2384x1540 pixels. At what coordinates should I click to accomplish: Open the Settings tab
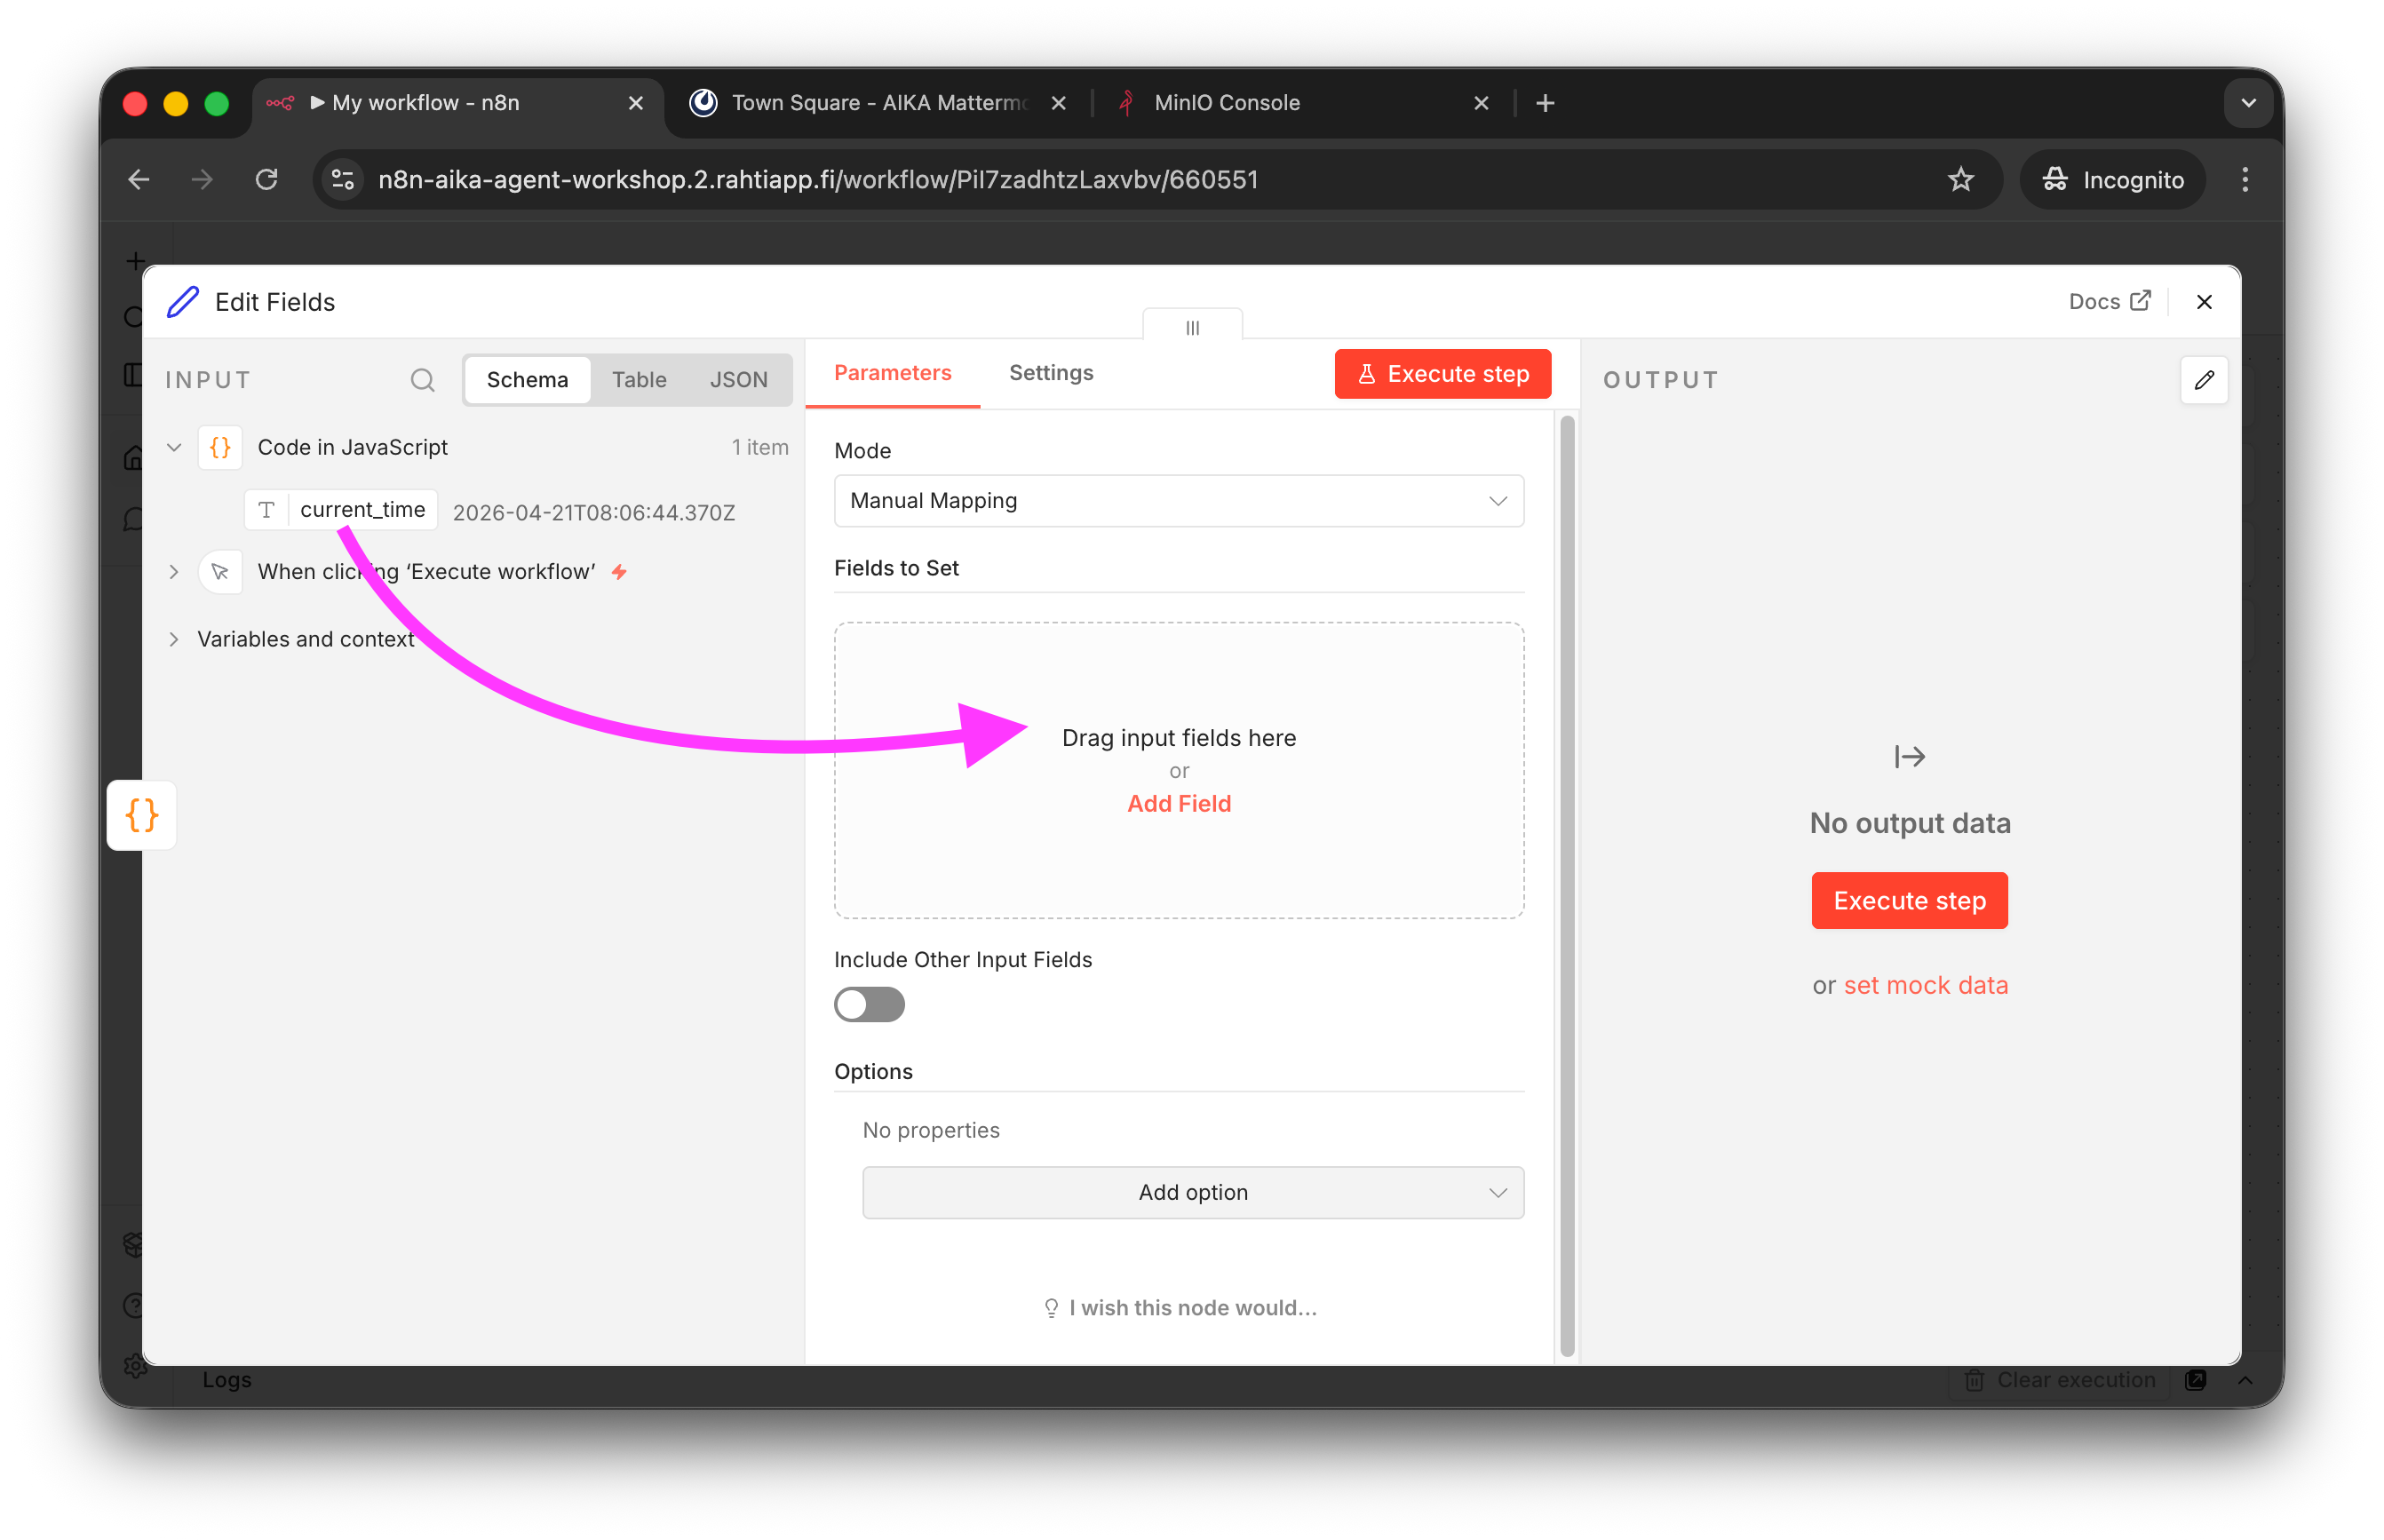pos(1050,373)
